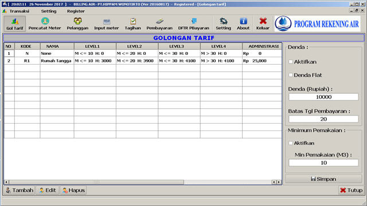367x206 pixels.
Task: Click the Hapus delete button
Action: (x=73, y=191)
